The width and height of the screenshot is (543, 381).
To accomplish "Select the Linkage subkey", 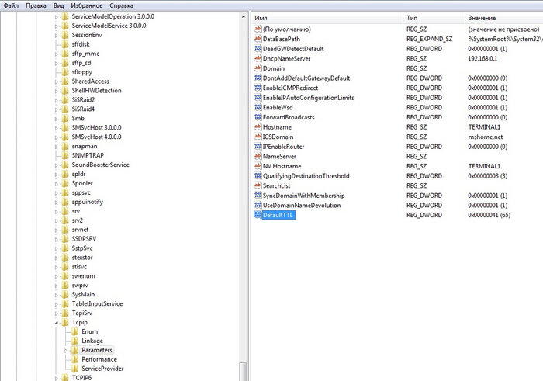I will pos(92,341).
